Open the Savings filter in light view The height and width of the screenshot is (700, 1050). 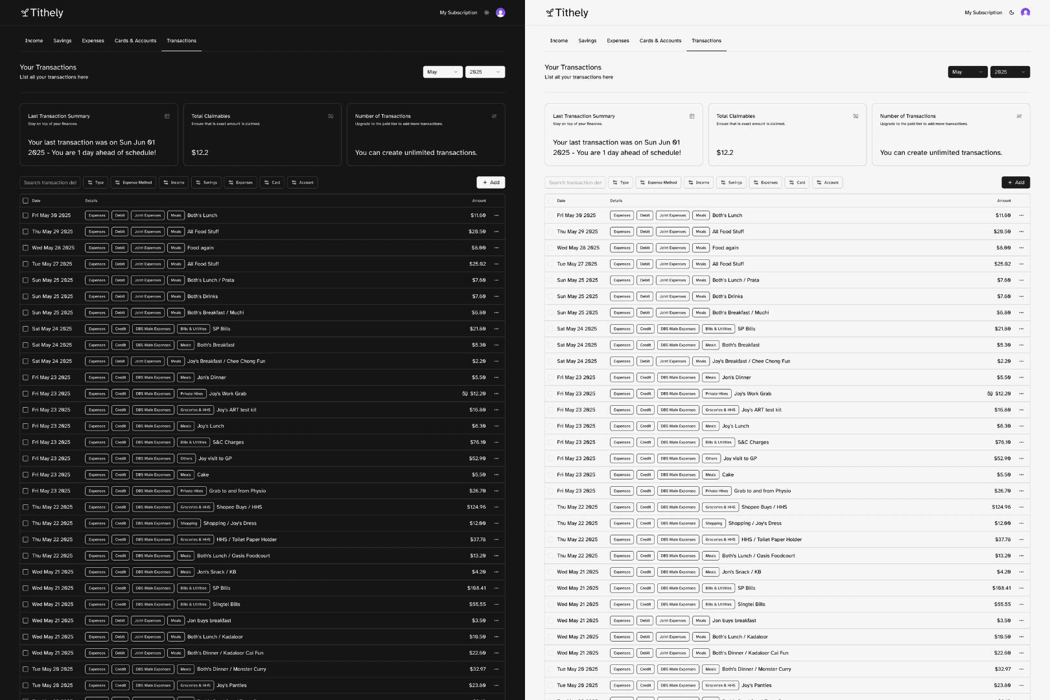pyautogui.click(x=731, y=183)
